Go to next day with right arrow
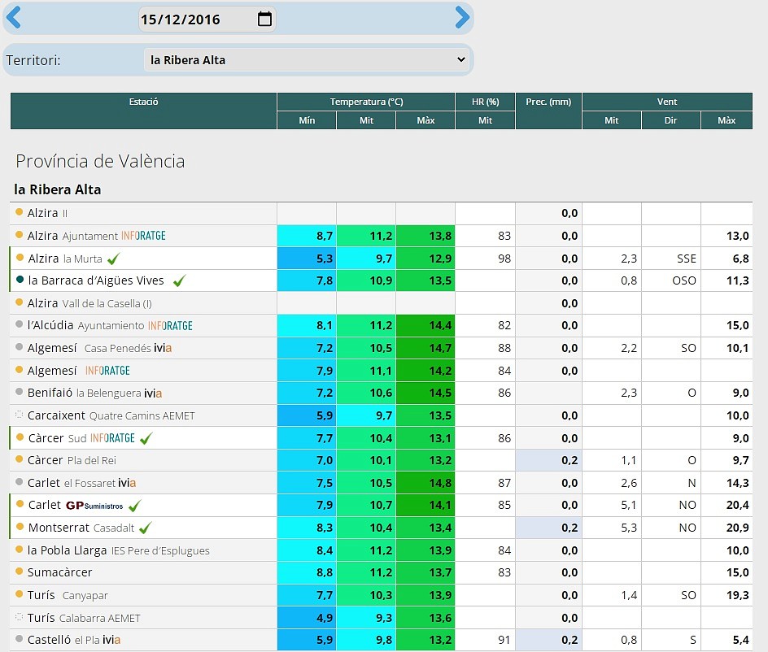 (462, 18)
